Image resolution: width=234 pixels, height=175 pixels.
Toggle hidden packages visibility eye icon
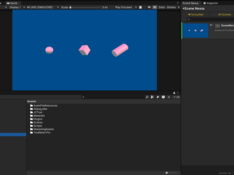tap(176, 97)
